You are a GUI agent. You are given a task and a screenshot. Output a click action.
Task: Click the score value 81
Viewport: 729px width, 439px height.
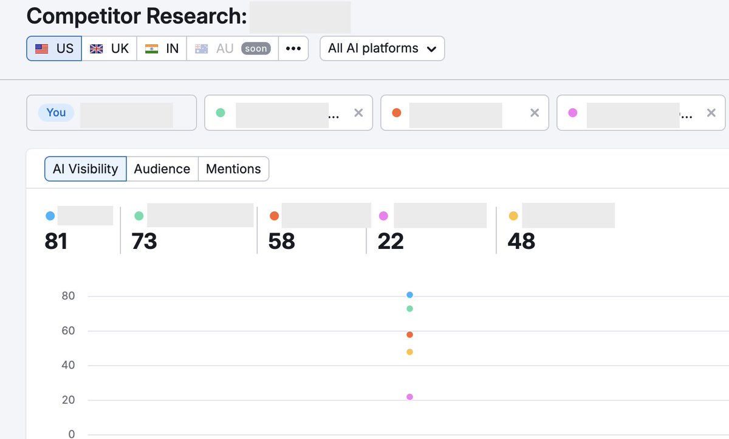click(56, 241)
